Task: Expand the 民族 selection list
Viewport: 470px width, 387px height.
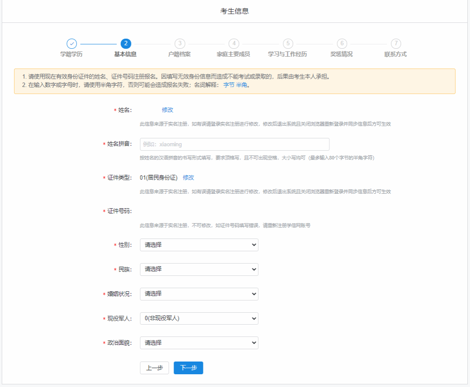Action: (x=199, y=269)
